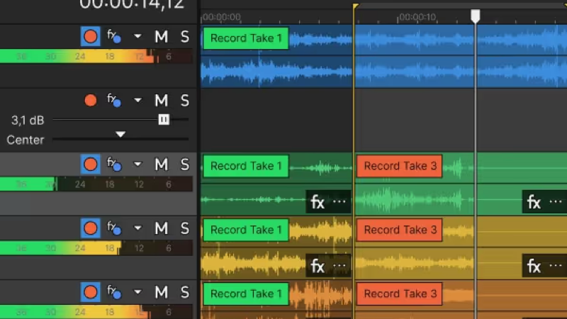The width and height of the screenshot is (567, 319).
Task: Expand the blue track dropdown arrow
Action: click(x=137, y=36)
